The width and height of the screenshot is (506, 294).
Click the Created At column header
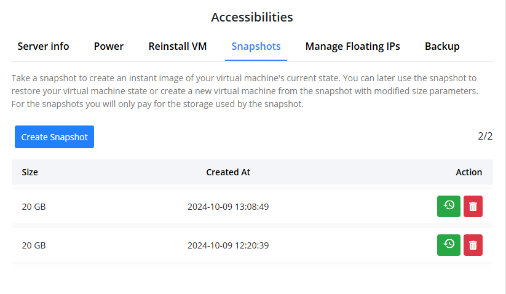(x=228, y=172)
